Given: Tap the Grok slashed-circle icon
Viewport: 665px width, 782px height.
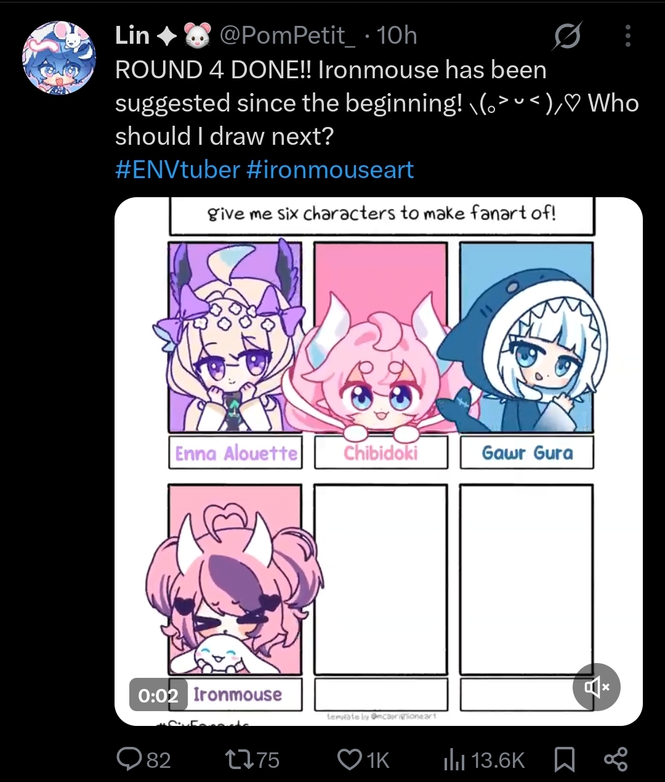Looking at the screenshot, I should pos(566,37).
